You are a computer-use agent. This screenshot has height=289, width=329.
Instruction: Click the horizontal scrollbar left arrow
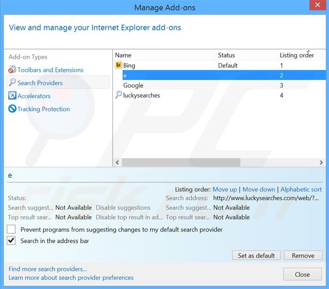click(x=117, y=162)
